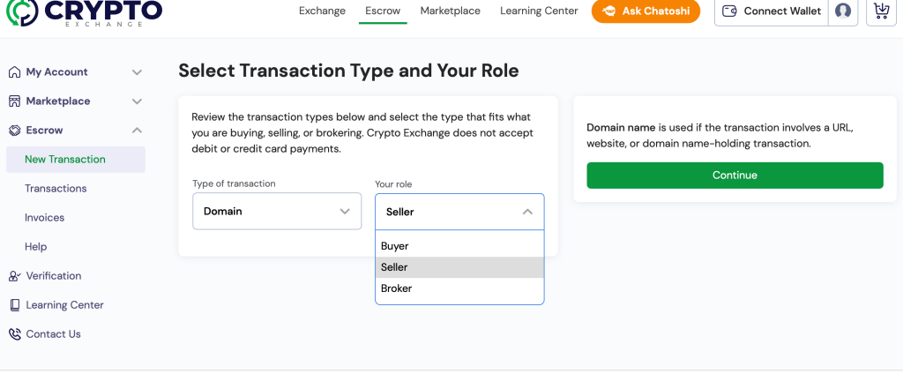Open the Ask Chatoshi assistant
Image resolution: width=903 pixels, height=374 pixels.
pos(646,11)
